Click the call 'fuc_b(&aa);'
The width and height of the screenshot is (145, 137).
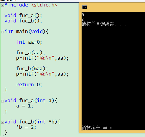32,69
